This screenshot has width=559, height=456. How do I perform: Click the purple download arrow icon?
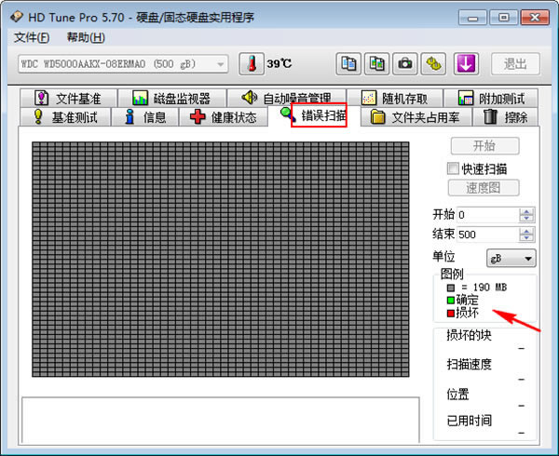(466, 63)
